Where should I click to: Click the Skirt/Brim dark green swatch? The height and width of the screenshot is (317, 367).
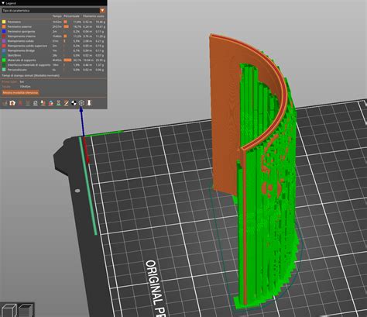click(x=4, y=55)
